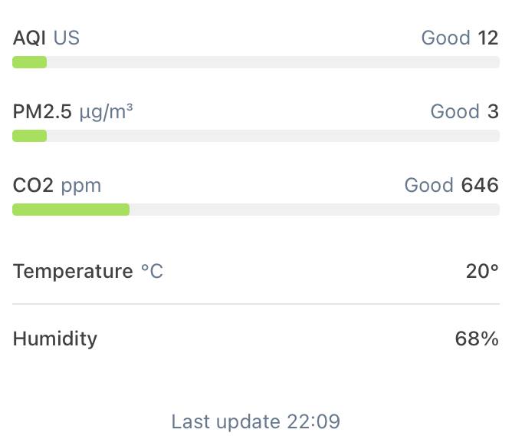Viewport: 512px width, 436px height.
Task: Click the grey track of CO2 bar
Action: click(x=314, y=210)
